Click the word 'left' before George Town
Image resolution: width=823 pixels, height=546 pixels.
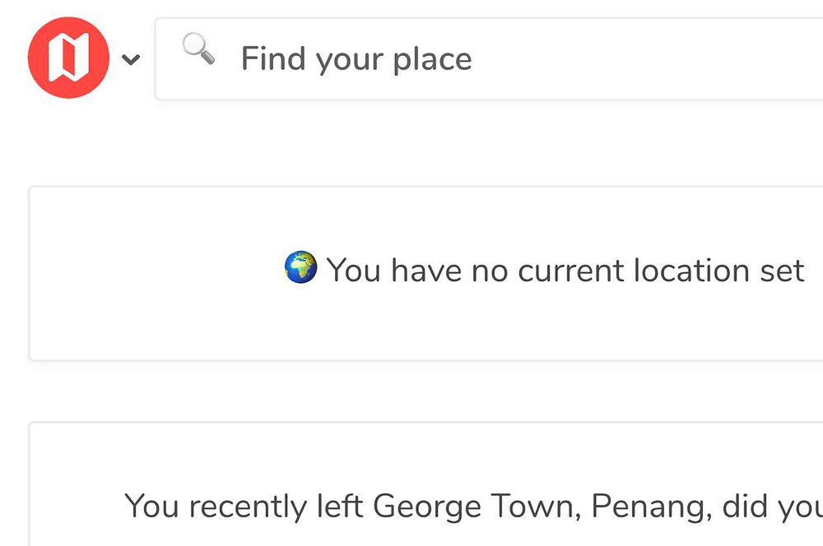coord(340,507)
